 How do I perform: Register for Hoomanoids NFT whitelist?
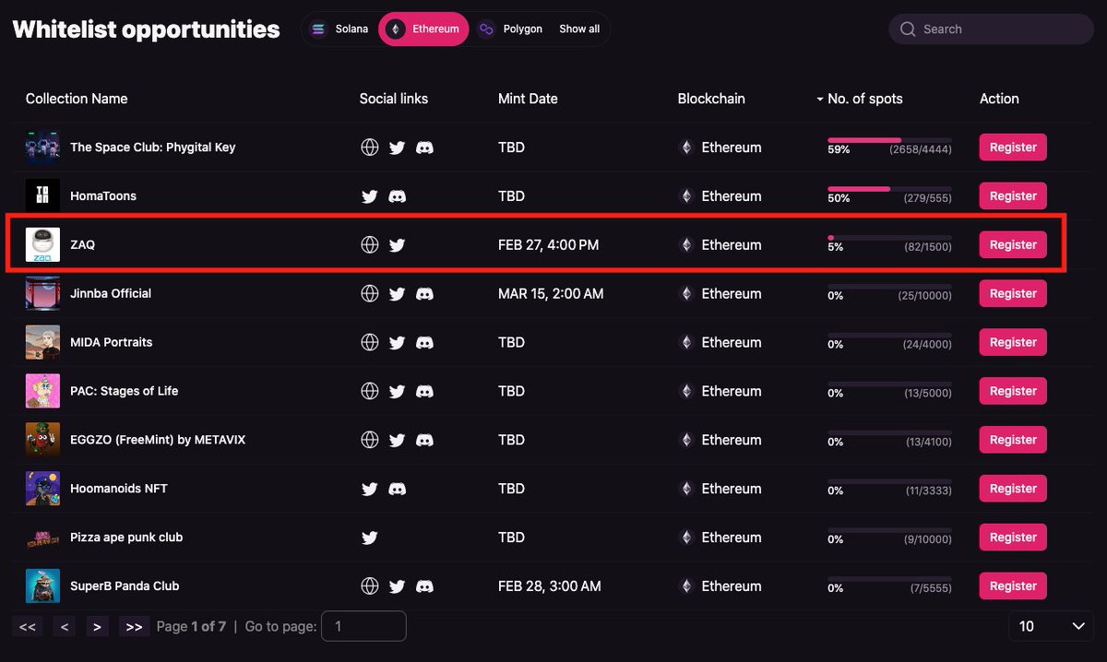1013,490
